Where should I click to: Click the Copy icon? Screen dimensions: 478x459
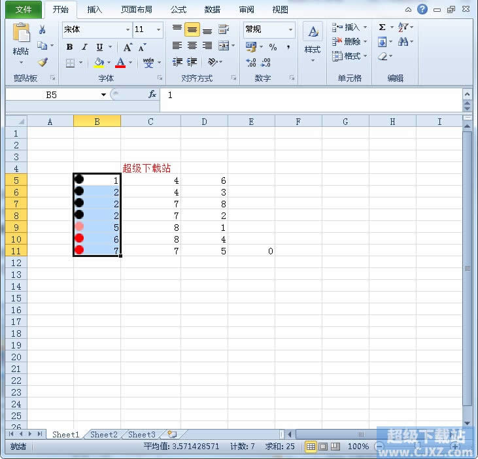tap(42, 46)
